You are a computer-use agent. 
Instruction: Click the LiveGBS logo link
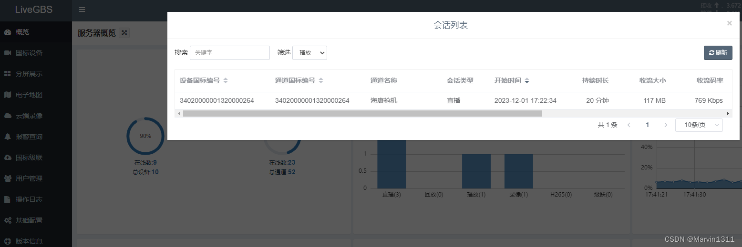34,10
